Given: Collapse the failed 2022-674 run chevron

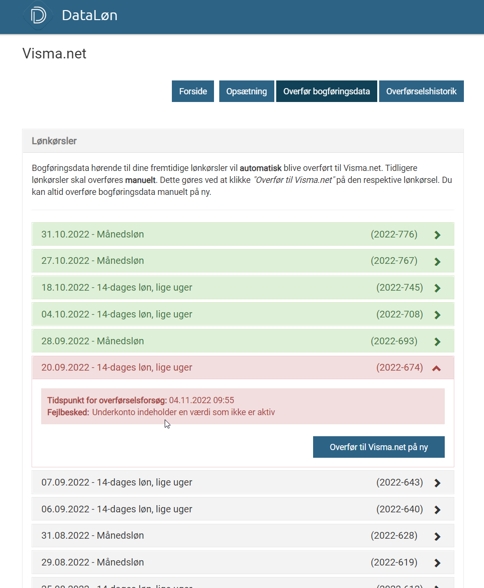Looking at the screenshot, I should 436,368.
